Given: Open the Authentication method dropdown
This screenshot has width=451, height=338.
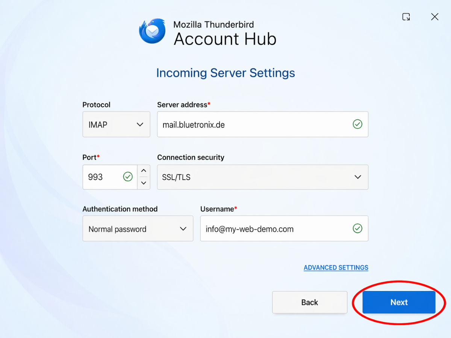Looking at the screenshot, I should click(138, 229).
